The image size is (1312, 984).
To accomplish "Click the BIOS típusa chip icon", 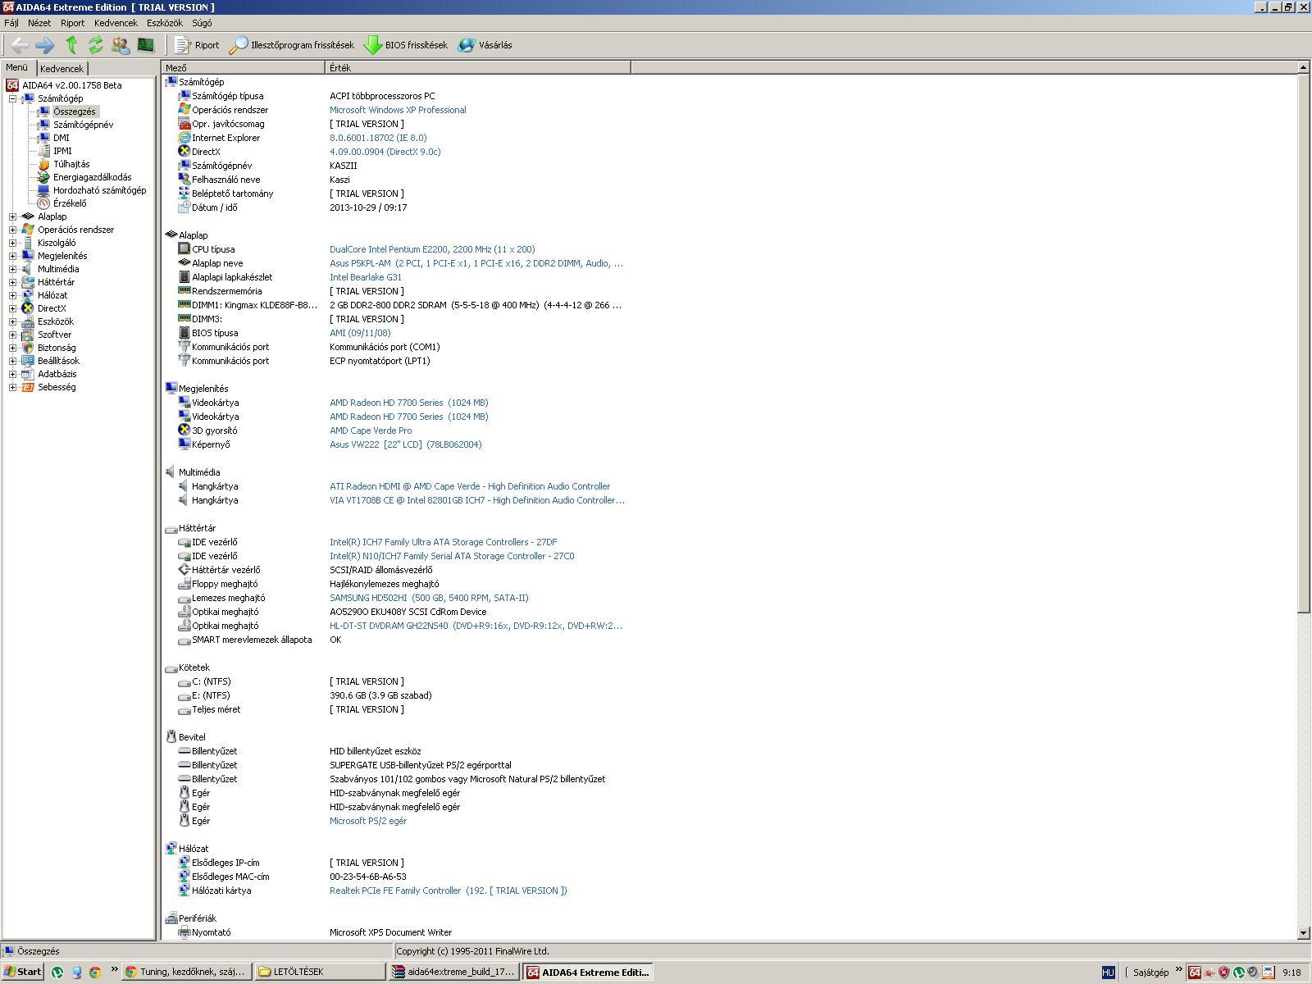I will click(184, 333).
